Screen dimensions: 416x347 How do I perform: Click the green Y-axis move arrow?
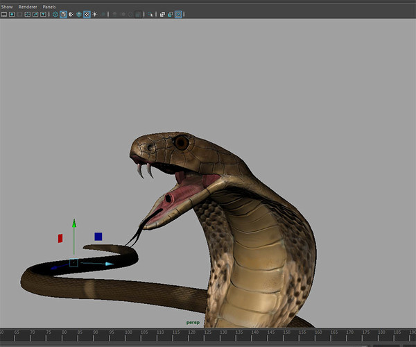74,223
